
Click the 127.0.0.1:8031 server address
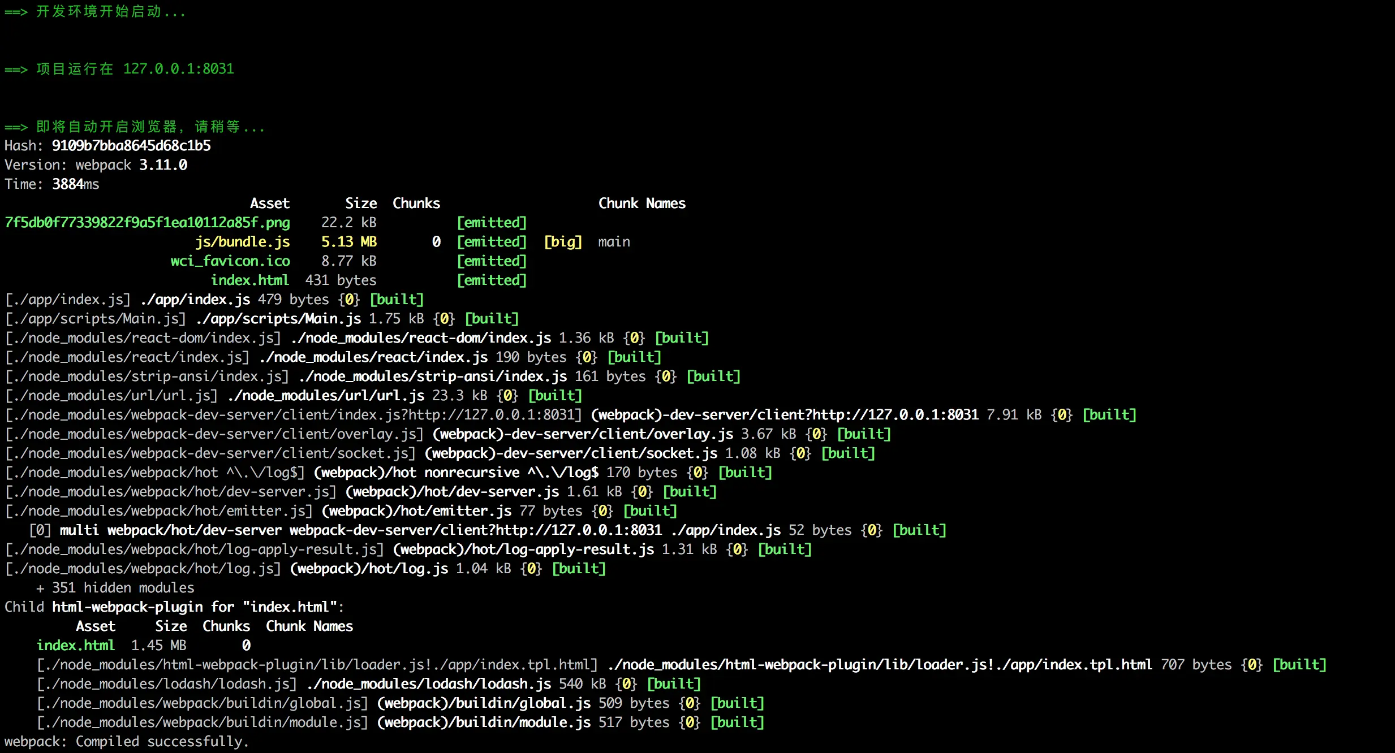coord(178,69)
